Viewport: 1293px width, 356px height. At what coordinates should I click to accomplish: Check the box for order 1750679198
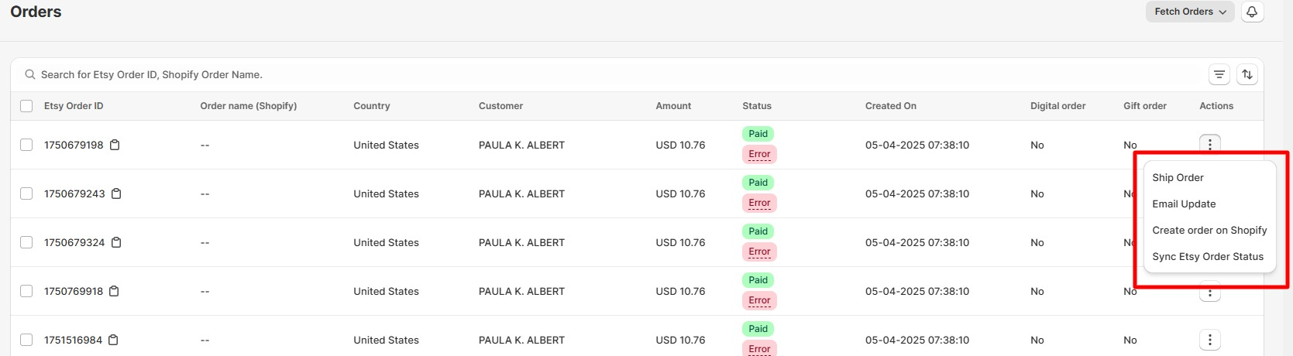point(26,145)
